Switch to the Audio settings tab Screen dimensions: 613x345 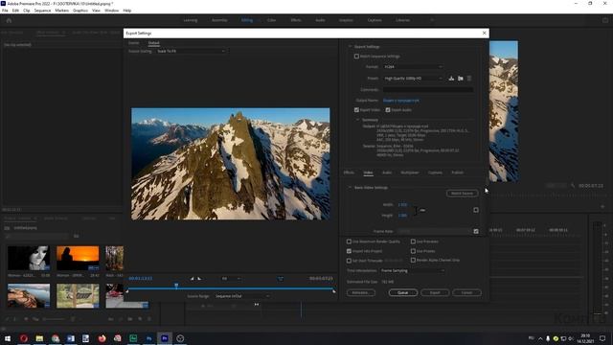[x=387, y=172]
